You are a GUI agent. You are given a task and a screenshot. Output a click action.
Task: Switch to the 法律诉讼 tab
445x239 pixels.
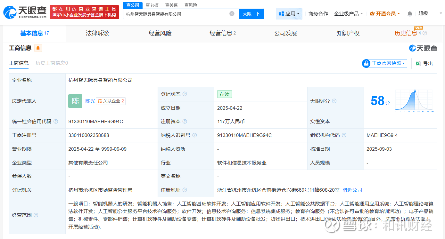click(97, 33)
